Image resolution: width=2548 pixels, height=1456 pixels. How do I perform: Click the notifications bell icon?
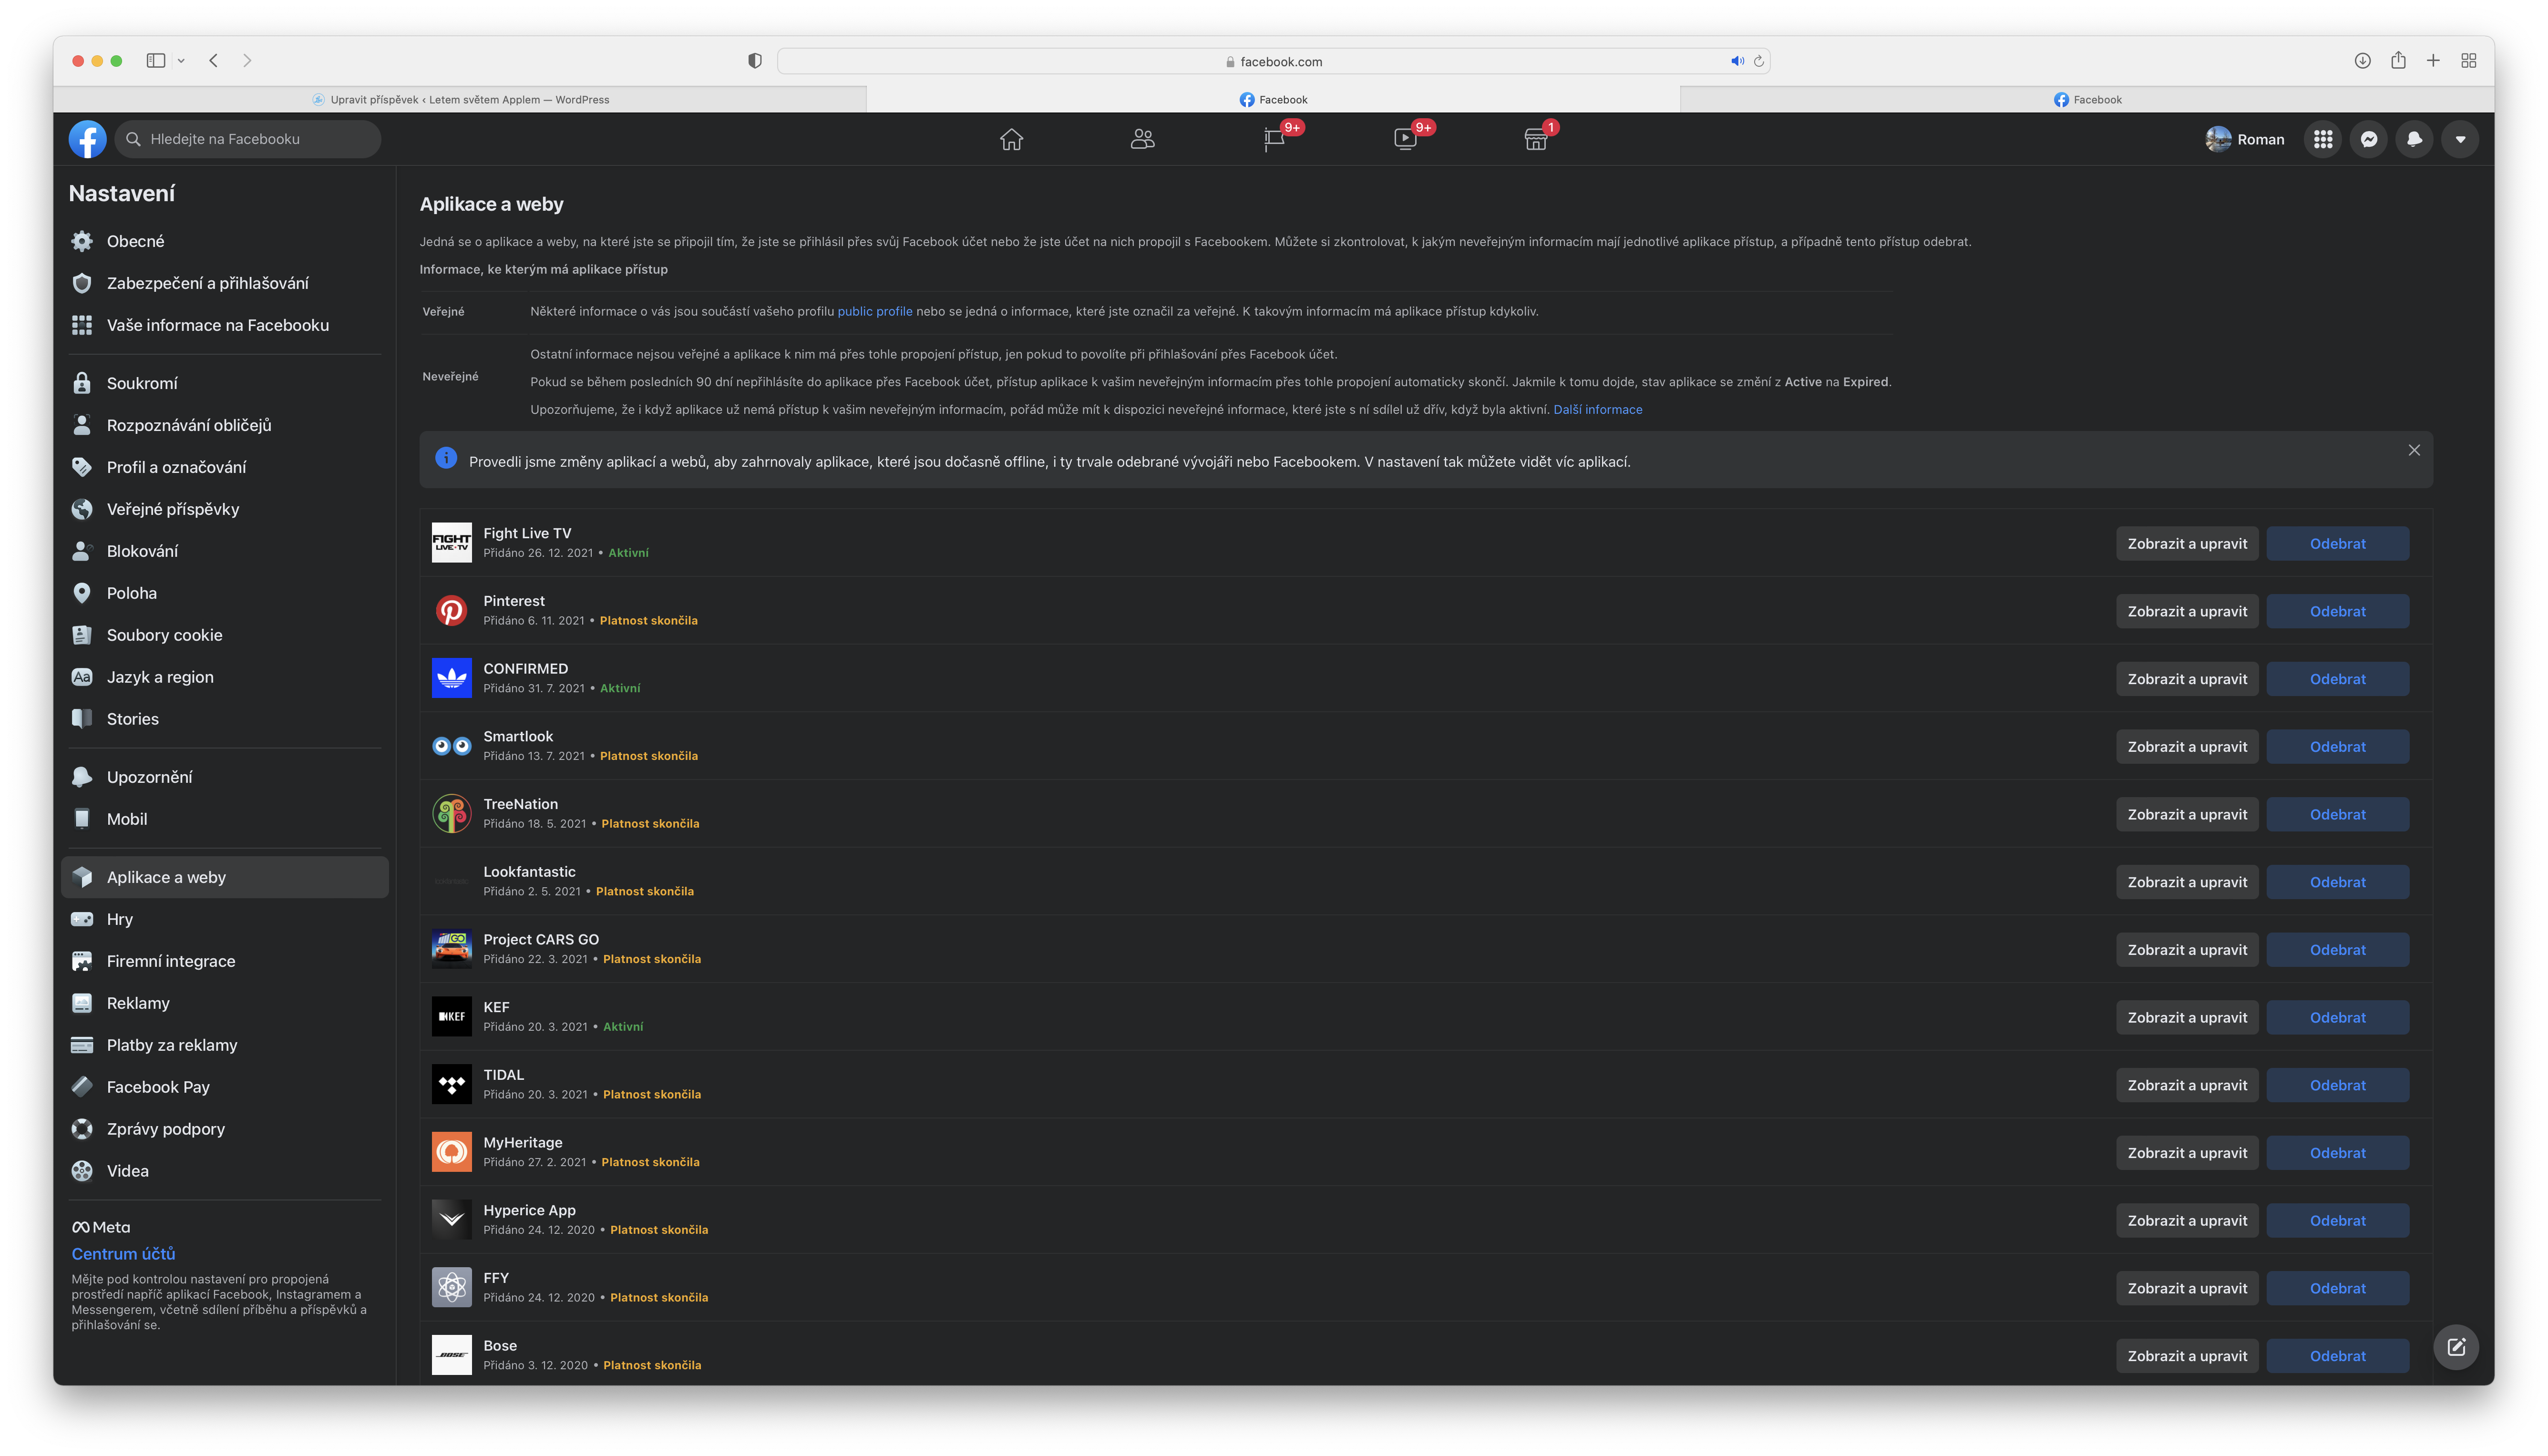2414,139
